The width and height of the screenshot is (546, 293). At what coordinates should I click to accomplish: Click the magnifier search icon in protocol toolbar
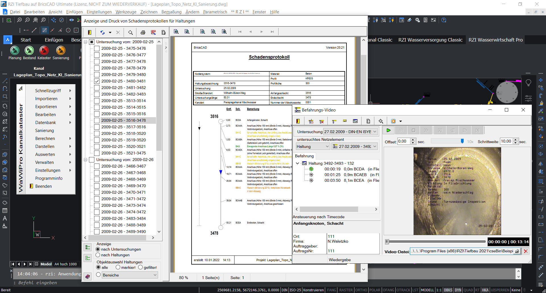[x=130, y=32]
